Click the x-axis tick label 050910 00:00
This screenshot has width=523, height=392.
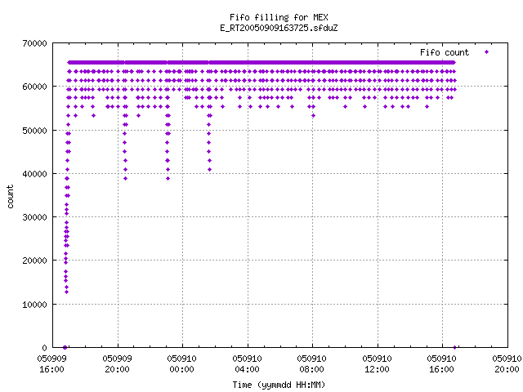181,363
